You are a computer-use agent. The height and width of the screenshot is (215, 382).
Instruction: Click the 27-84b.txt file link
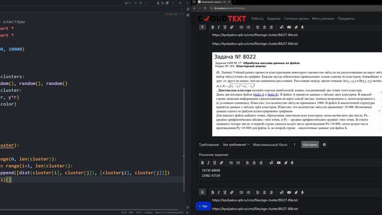coord(255,44)
